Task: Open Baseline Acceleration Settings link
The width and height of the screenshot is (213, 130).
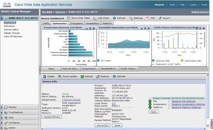Action: pos(188,104)
